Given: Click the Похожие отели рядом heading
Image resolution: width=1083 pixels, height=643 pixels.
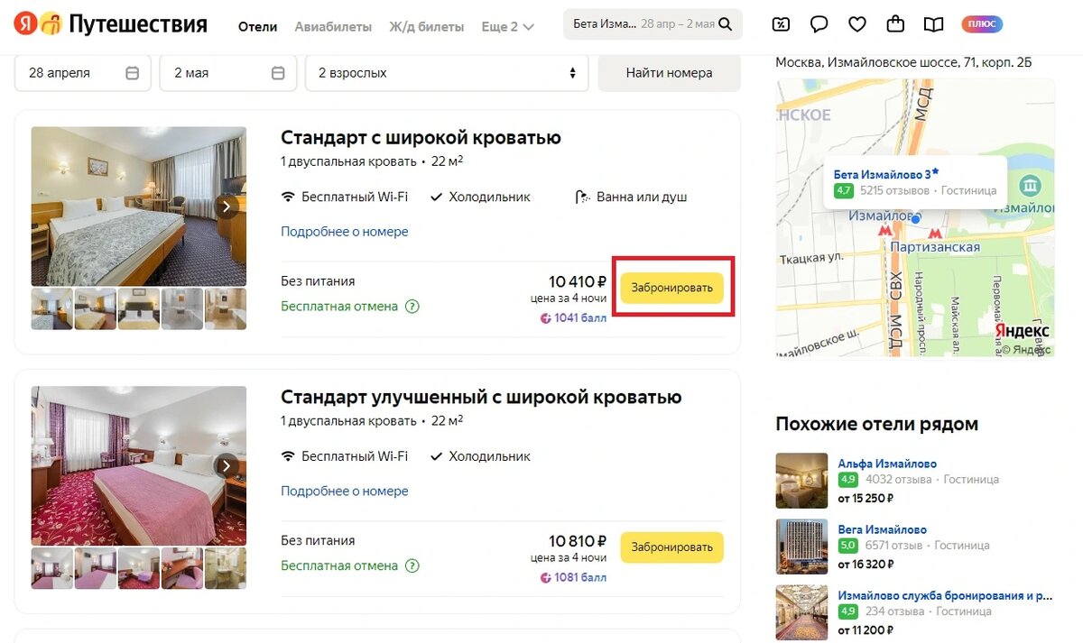Looking at the screenshot, I should pos(876,424).
